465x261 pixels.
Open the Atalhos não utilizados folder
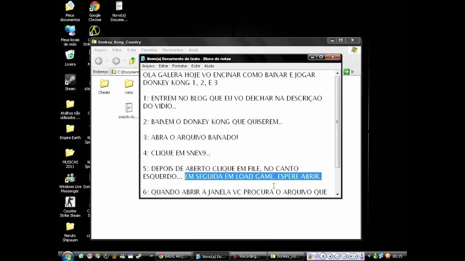pos(70,109)
